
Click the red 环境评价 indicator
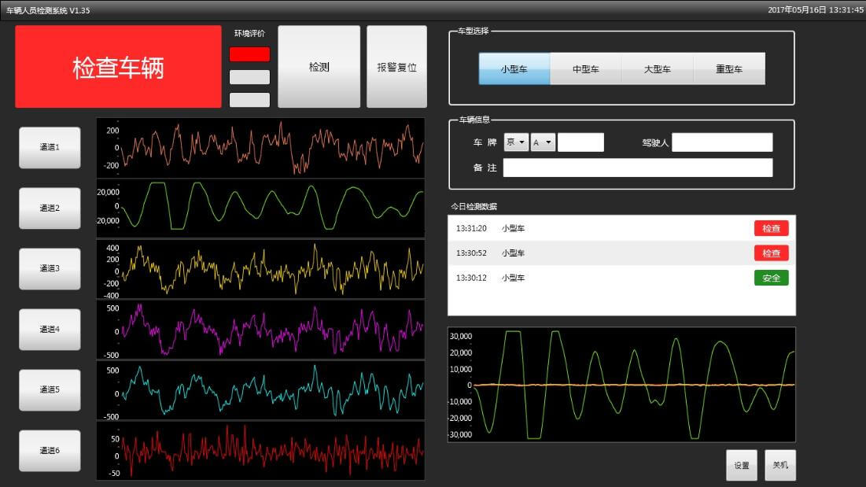coord(249,54)
